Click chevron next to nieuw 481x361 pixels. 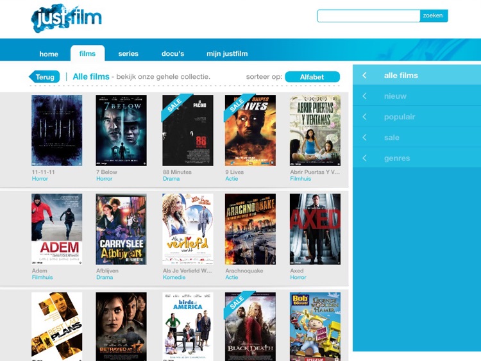tap(364, 96)
